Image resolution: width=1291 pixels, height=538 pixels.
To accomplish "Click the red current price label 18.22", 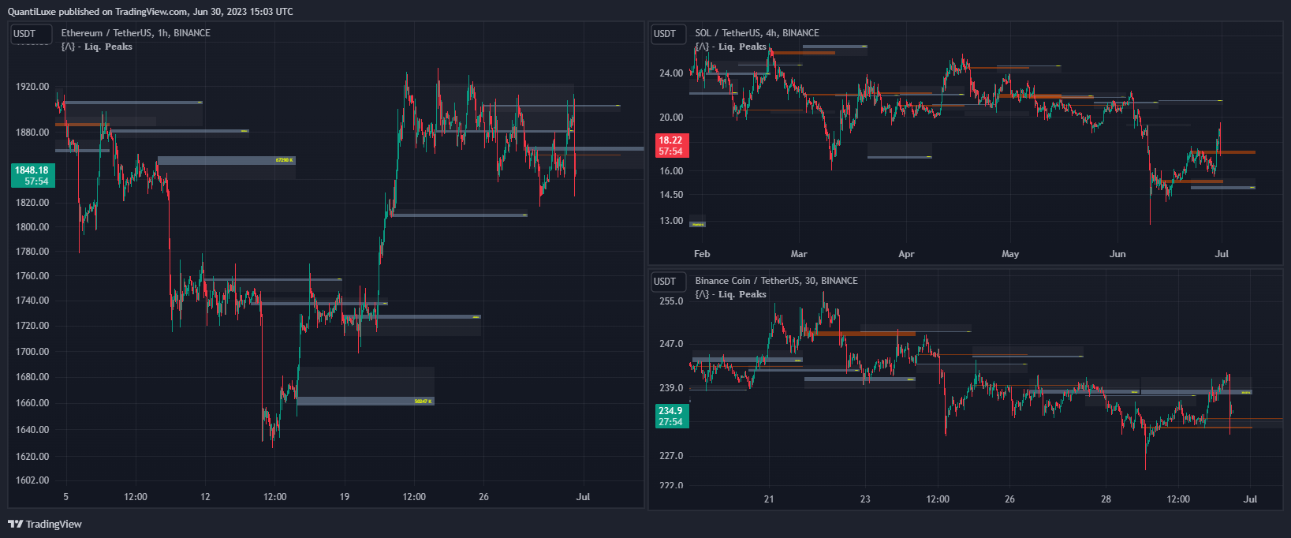I will click(671, 146).
